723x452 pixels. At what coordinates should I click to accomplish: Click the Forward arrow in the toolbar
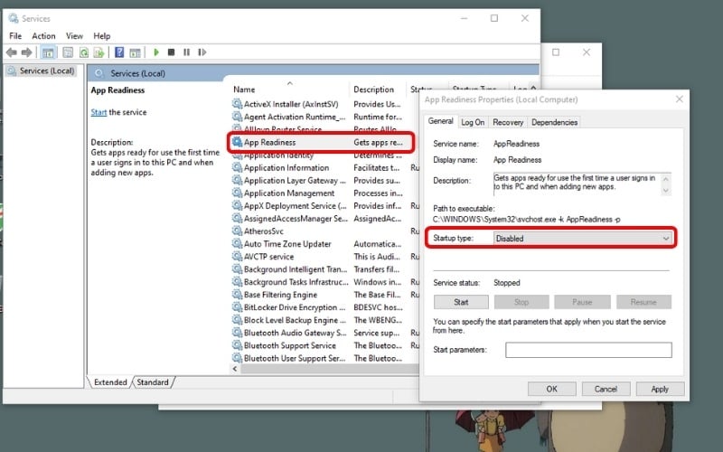(27, 52)
